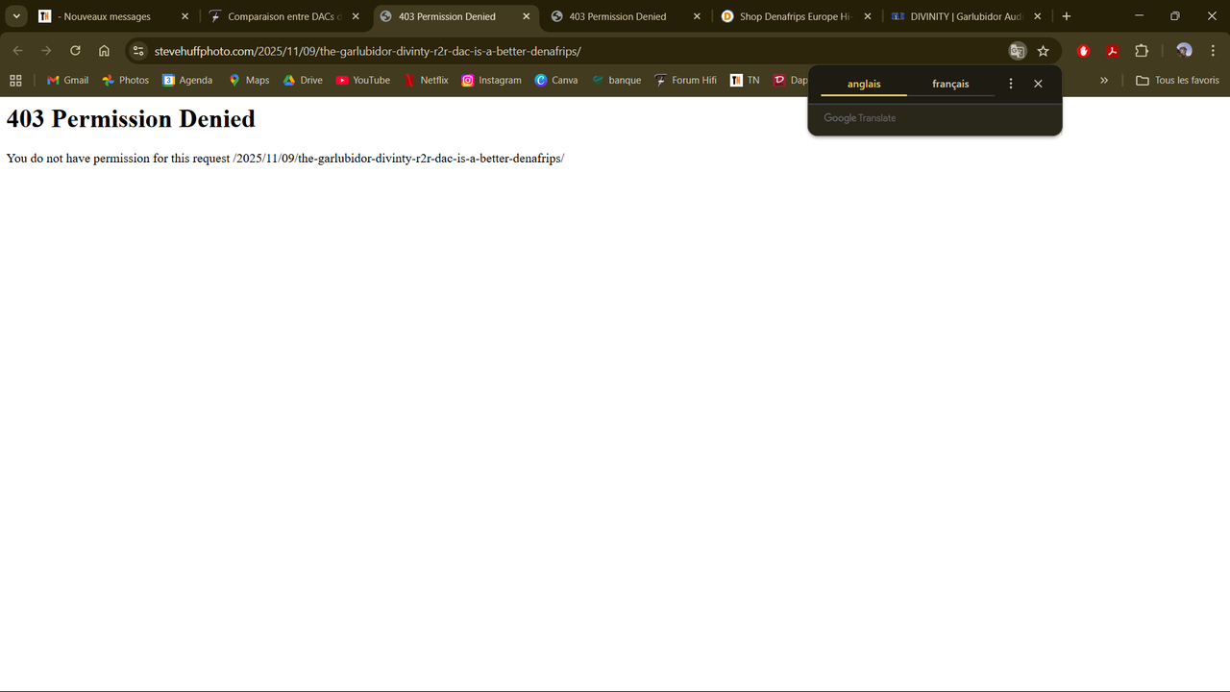Bookmark this page with the star icon
This screenshot has height=692, width=1230.
[1044, 50]
